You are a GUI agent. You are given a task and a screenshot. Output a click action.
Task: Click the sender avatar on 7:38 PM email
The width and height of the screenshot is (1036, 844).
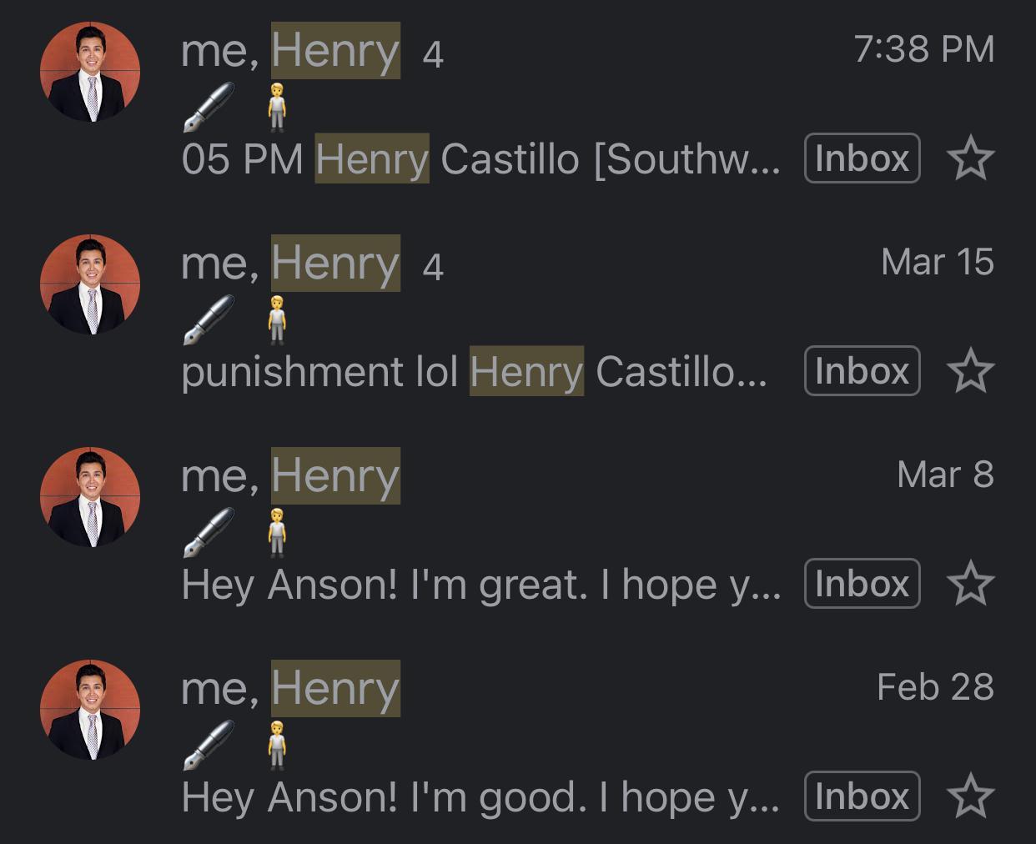tap(90, 73)
